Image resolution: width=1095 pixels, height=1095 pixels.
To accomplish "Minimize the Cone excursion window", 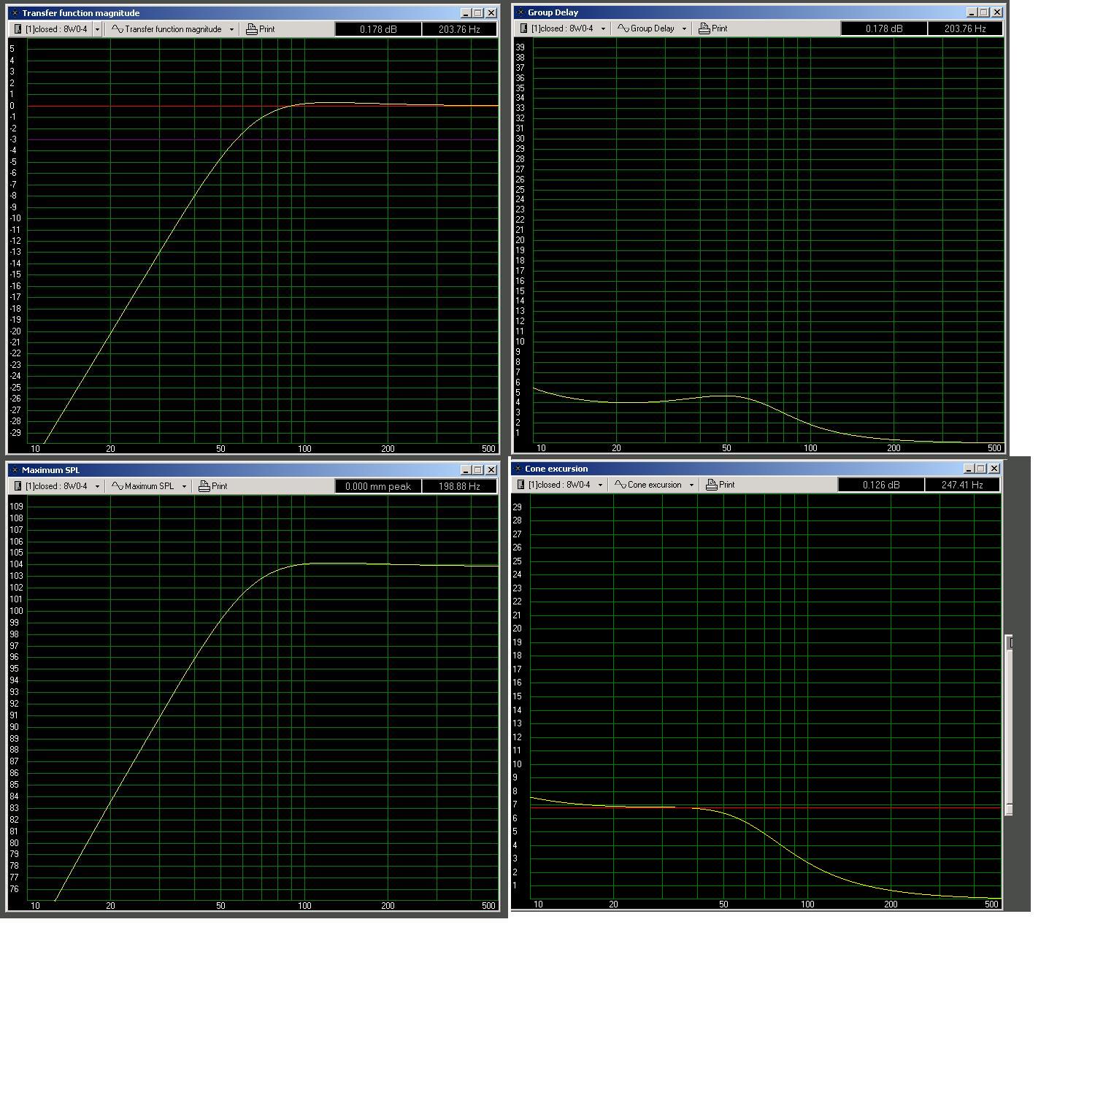I will pyautogui.click(x=969, y=469).
